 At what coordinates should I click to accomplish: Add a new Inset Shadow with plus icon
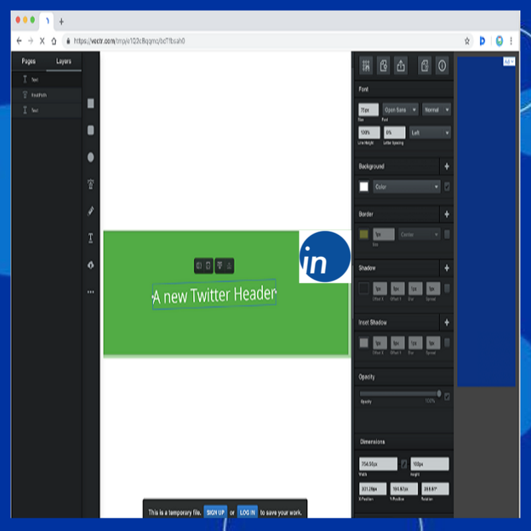447,323
